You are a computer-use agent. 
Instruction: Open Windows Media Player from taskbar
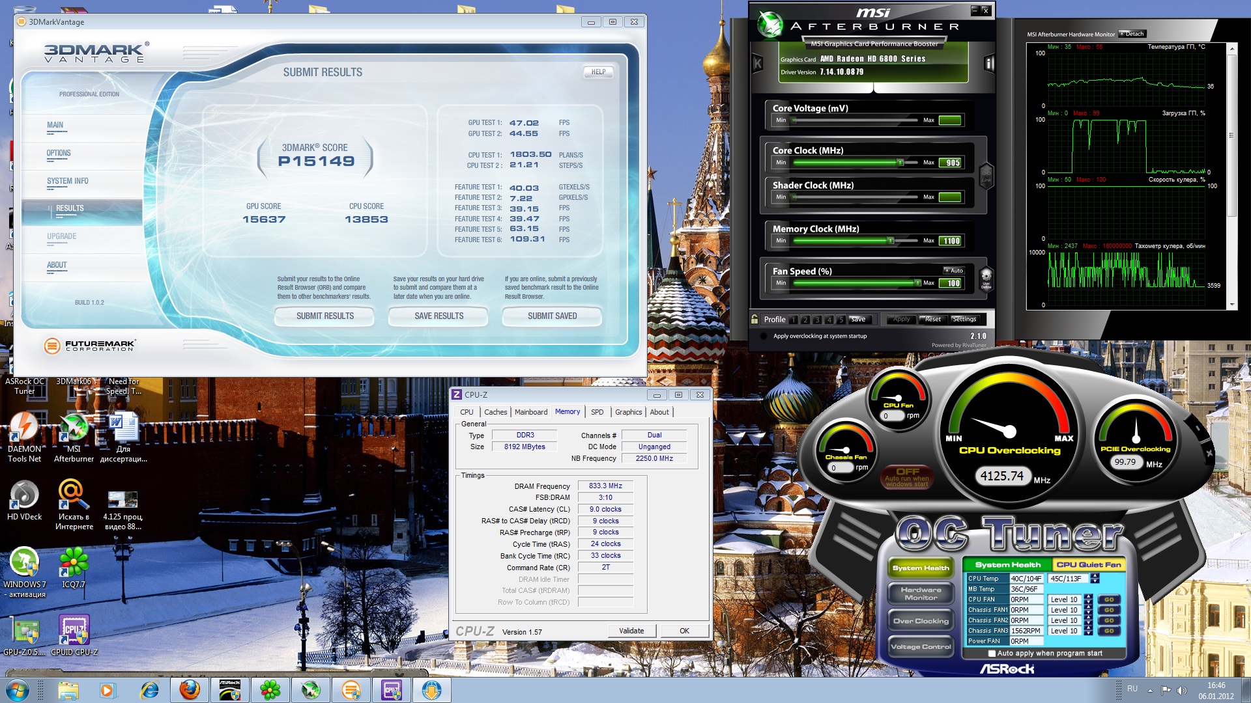tap(108, 690)
